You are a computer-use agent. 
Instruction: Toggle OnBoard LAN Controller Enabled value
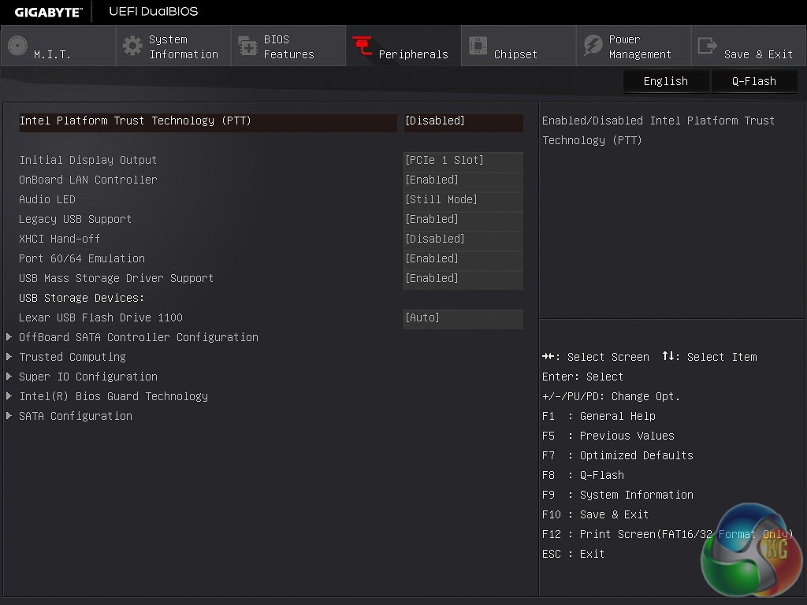(463, 180)
